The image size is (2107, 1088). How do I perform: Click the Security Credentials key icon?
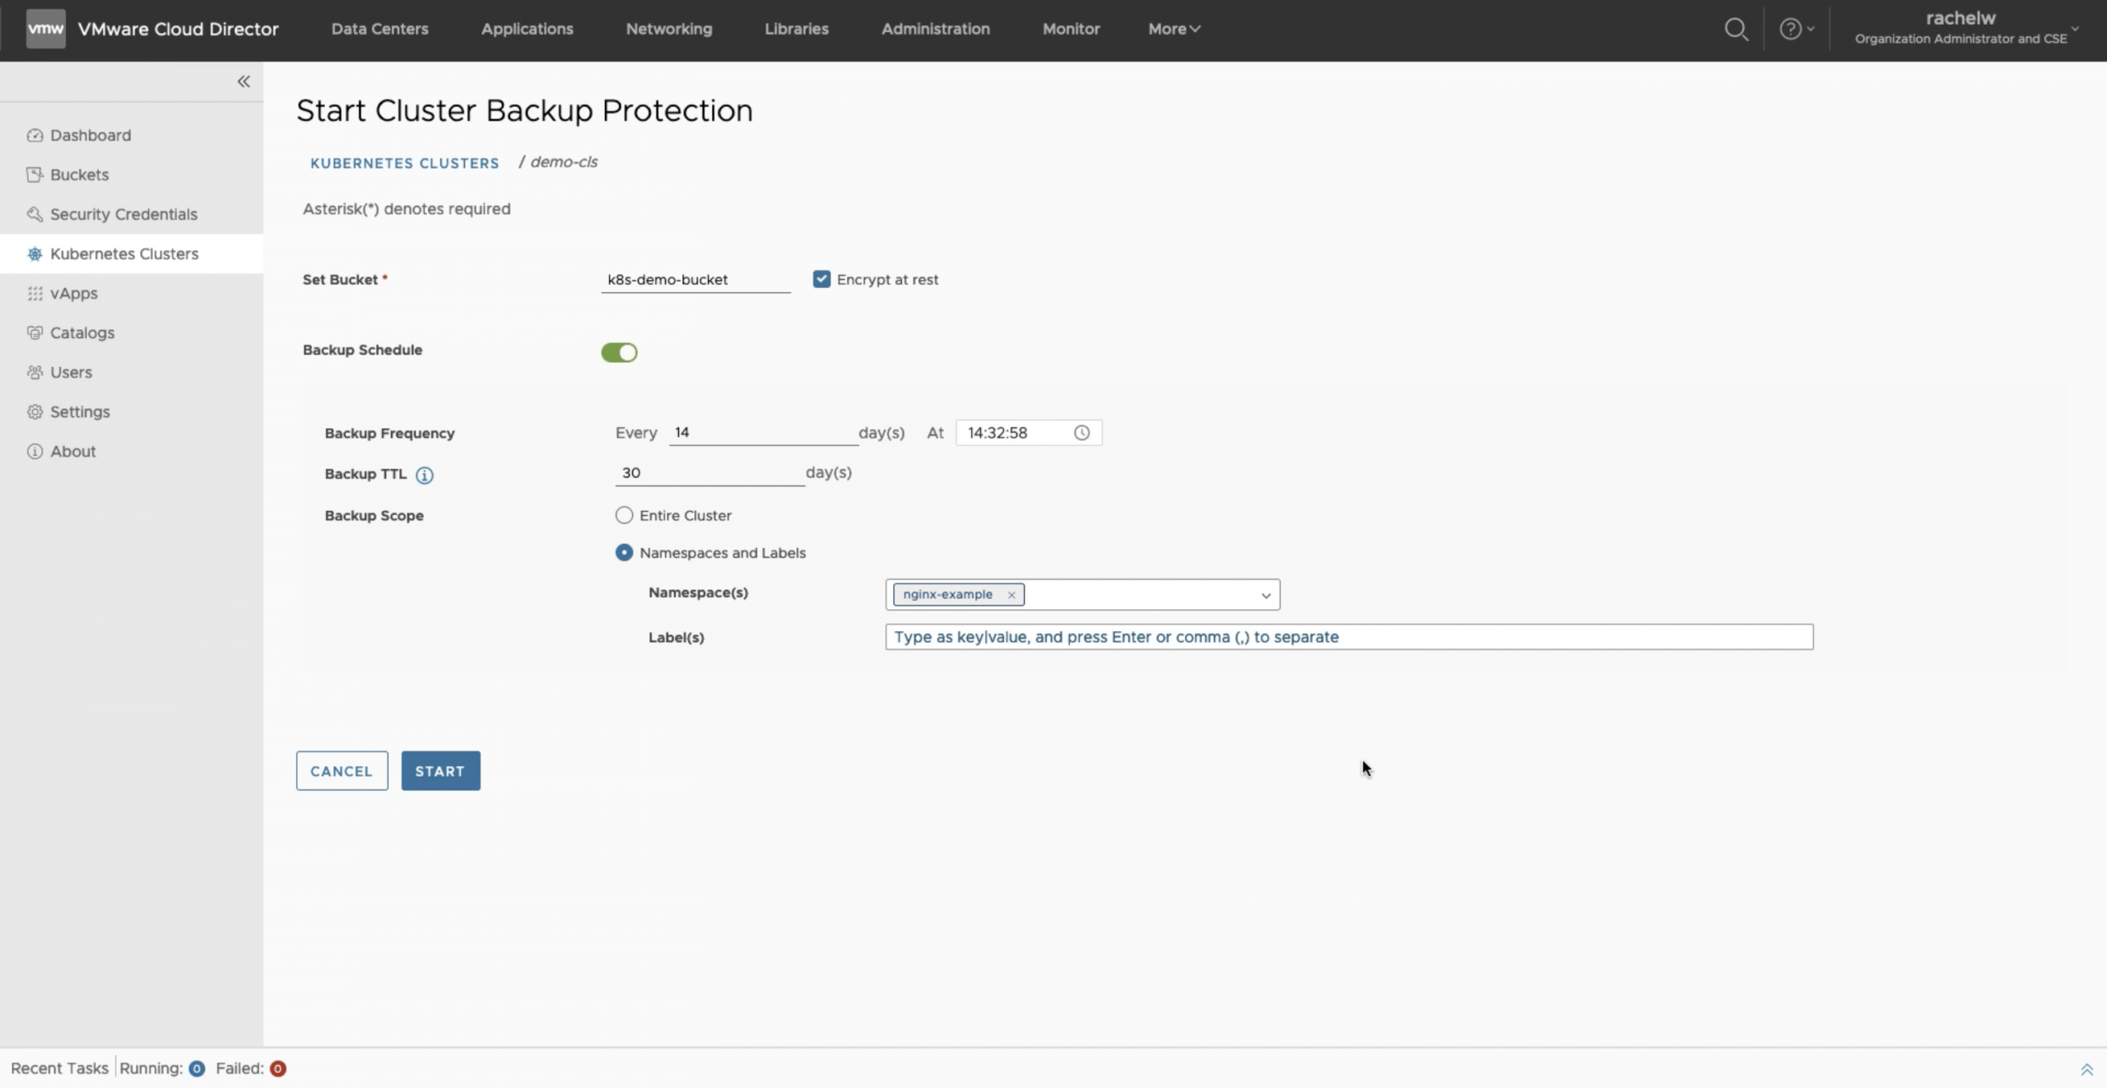(35, 214)
